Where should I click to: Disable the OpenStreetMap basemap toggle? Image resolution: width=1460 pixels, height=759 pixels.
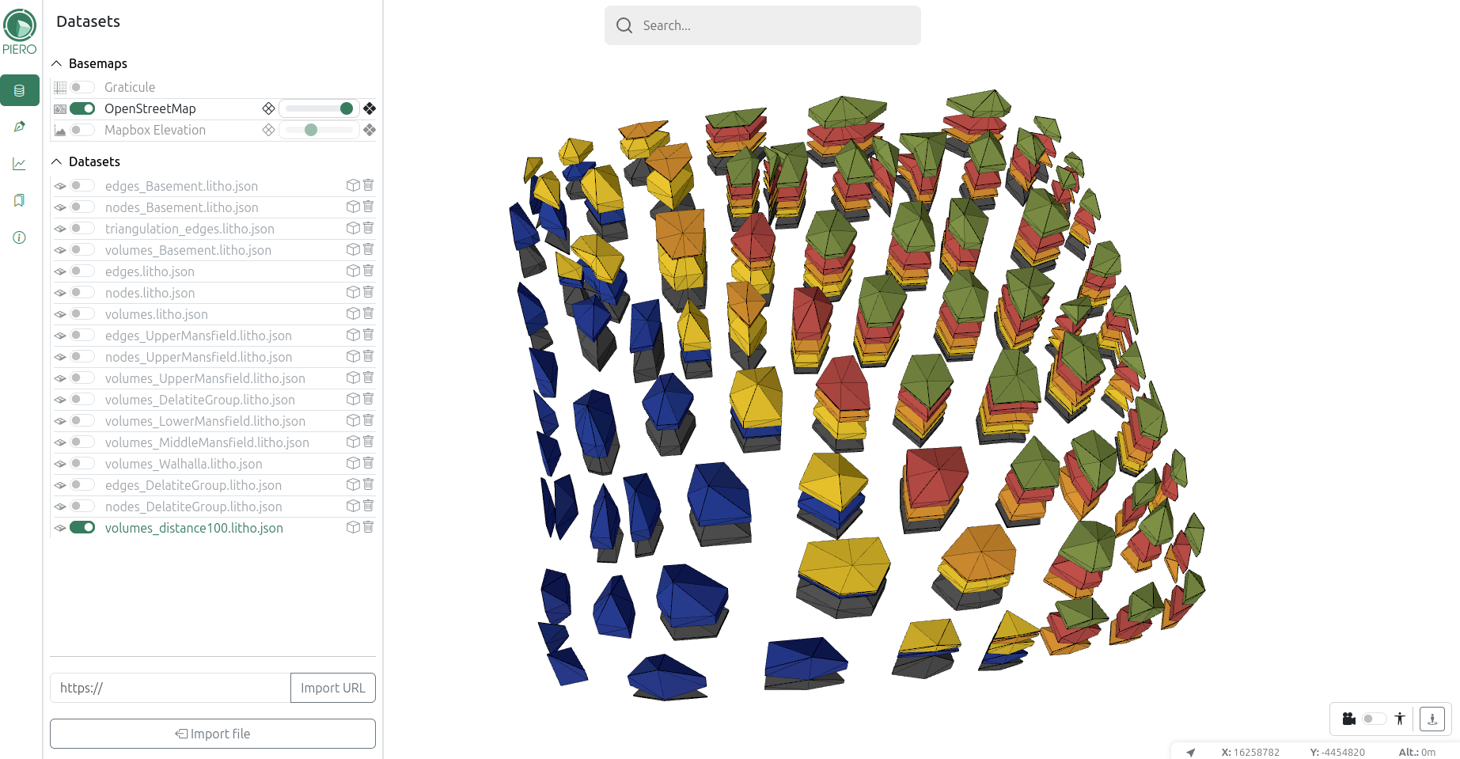click(82, 108)
